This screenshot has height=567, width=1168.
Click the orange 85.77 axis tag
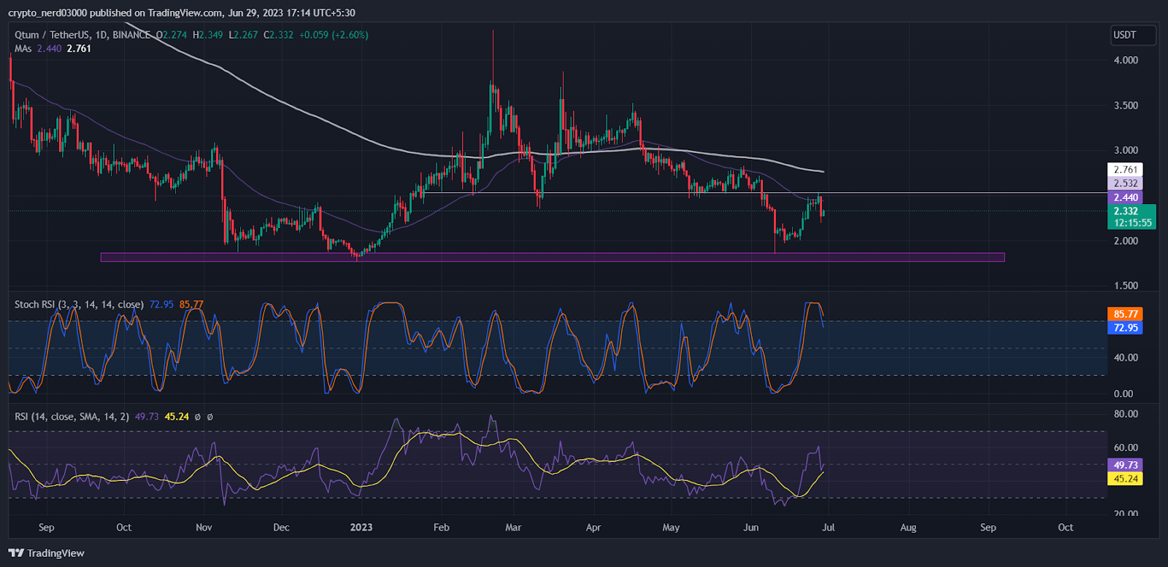1125,314
